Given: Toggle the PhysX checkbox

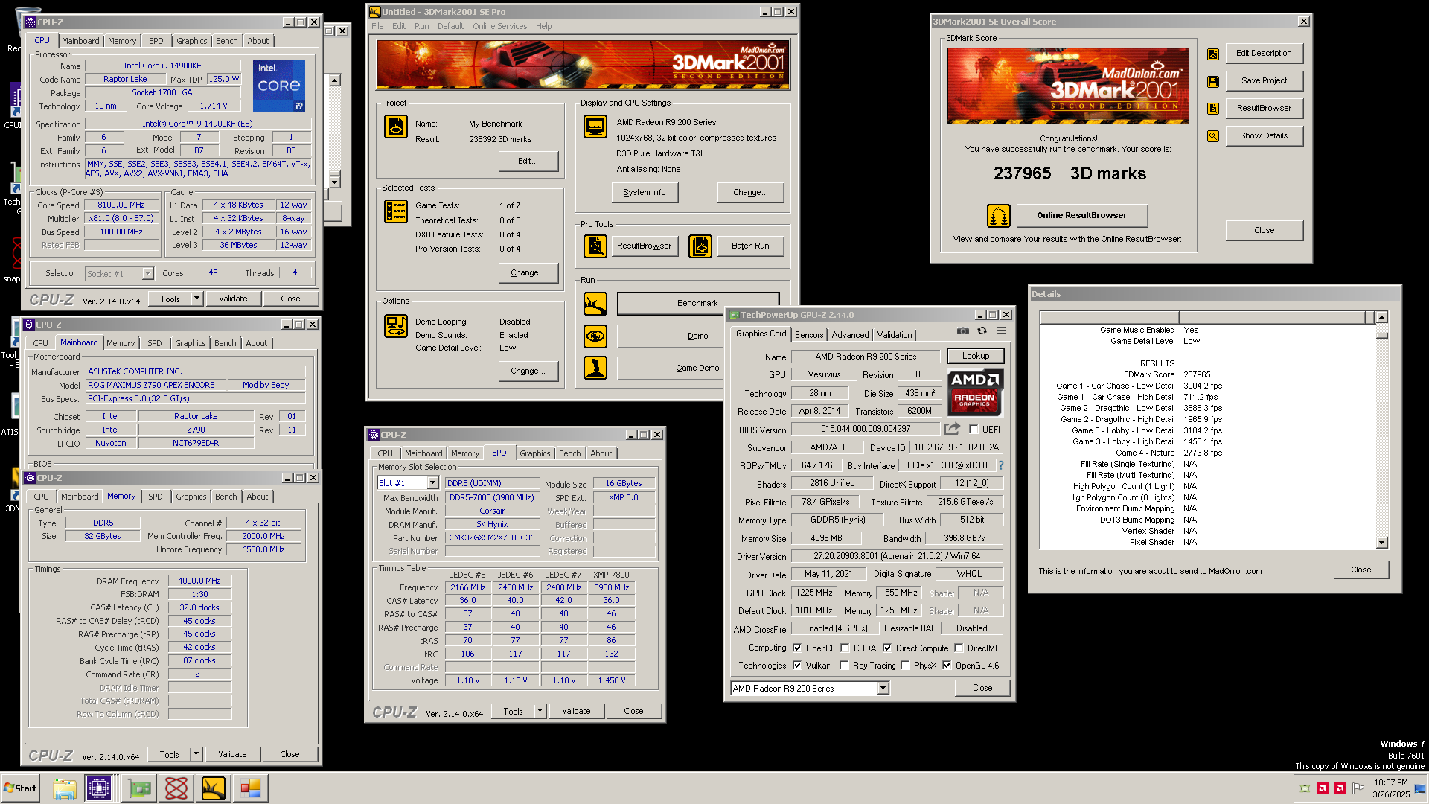Looking at the screenshot, I should (x=905, y=666).
